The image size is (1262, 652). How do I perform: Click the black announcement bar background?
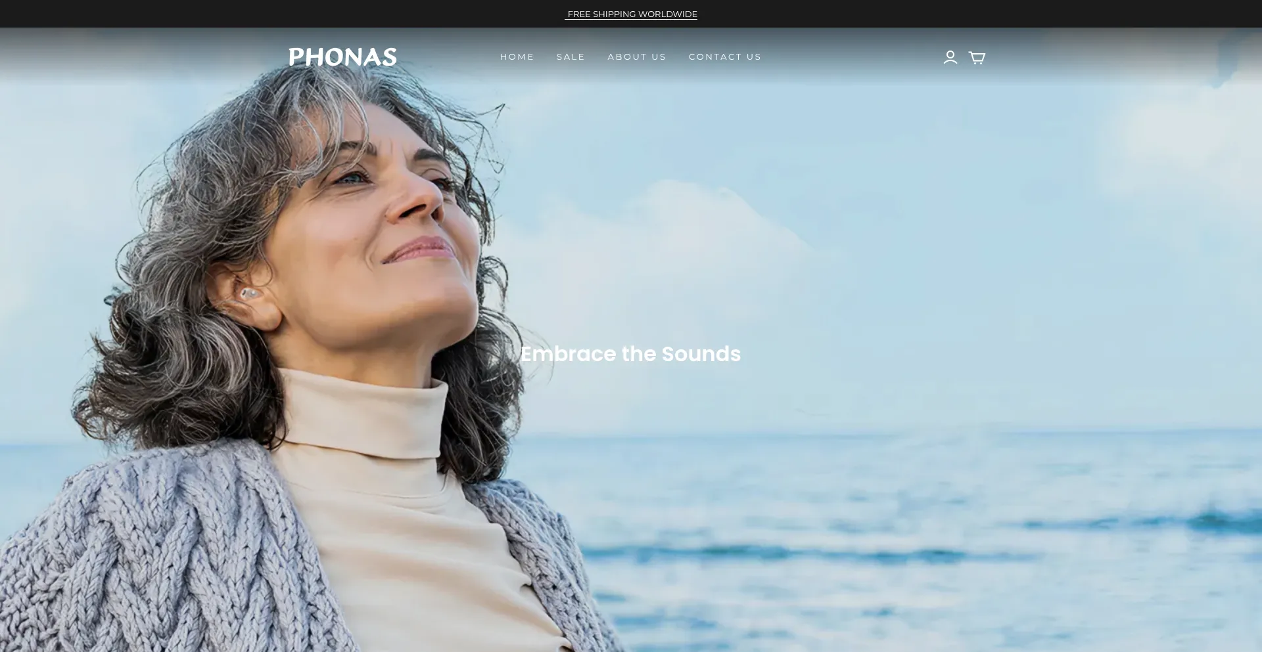[x=263, y=14]
